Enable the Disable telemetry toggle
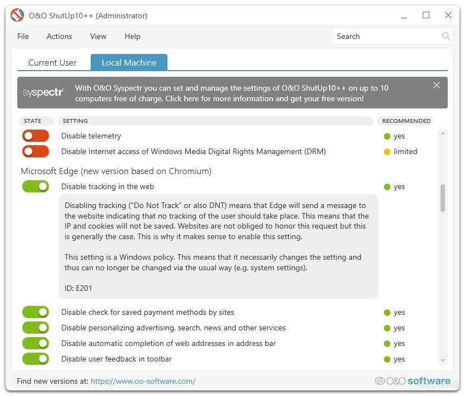Screen dimensions: 465x396 [x=36, y=136]
